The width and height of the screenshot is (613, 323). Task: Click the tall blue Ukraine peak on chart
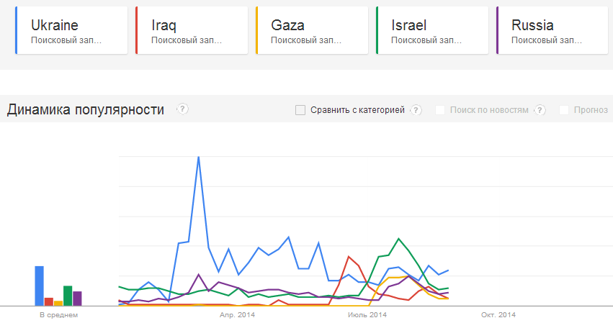coord(199,158)
